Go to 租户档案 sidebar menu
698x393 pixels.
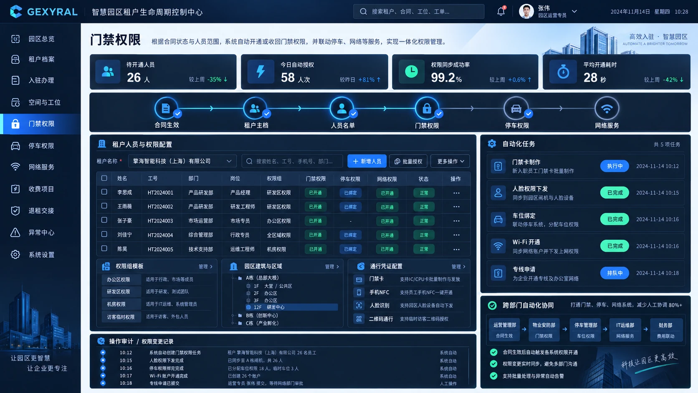point(40,59)
